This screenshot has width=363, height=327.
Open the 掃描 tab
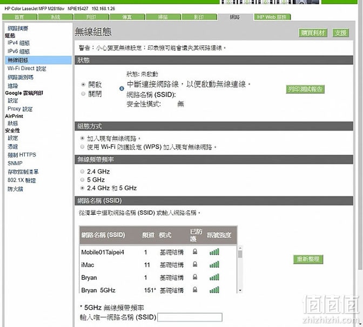[163, 17]
